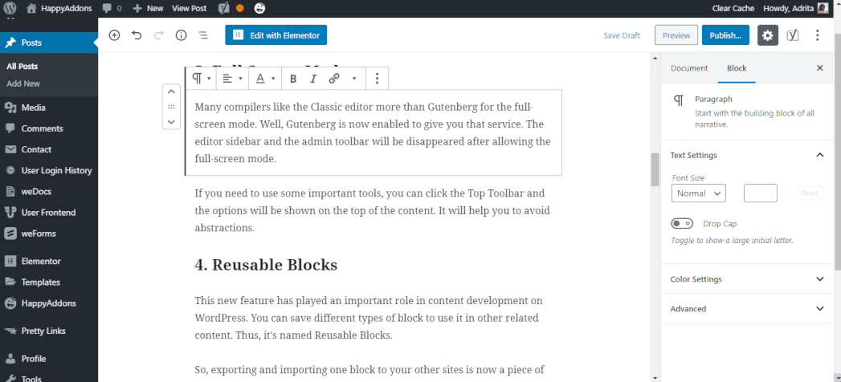
Task: Open text color dropdown in block toolbar
Action: pyautogui.click(x=264, y=79)
